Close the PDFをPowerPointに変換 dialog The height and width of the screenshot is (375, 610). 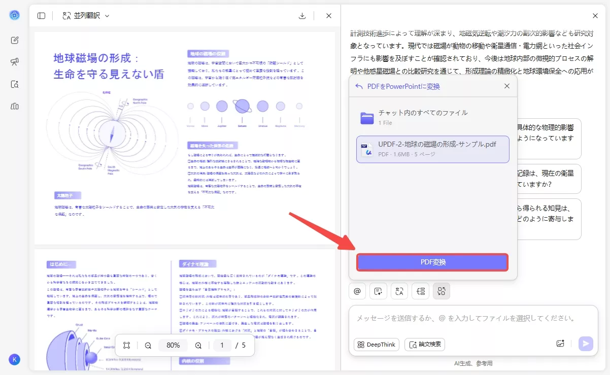506,86
